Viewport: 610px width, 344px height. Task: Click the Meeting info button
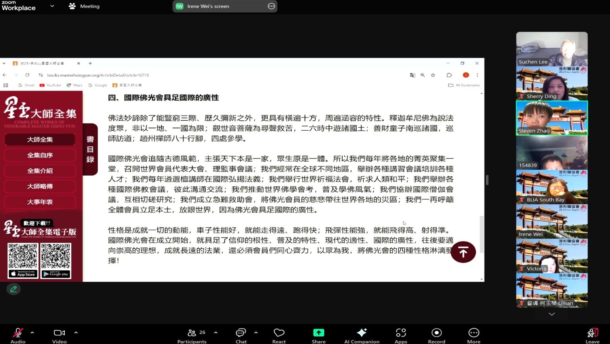pyautogui.click(x=84, y=6)
